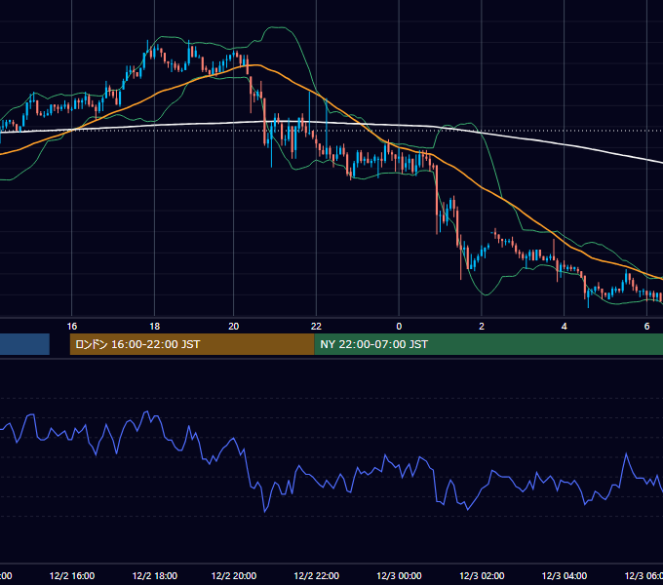Select the NY 22:00-07:00 JST session bar

[488, 344]
